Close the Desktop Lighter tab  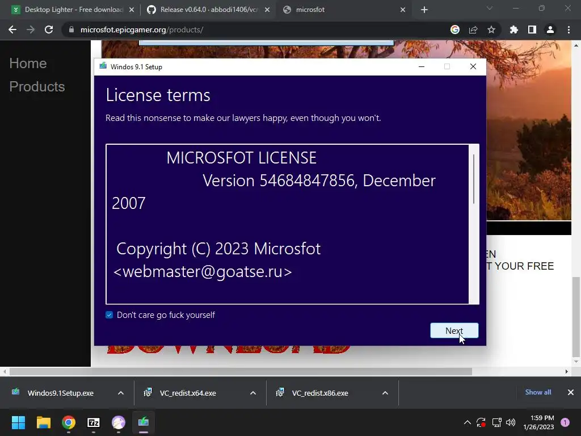tap(132, 10)
